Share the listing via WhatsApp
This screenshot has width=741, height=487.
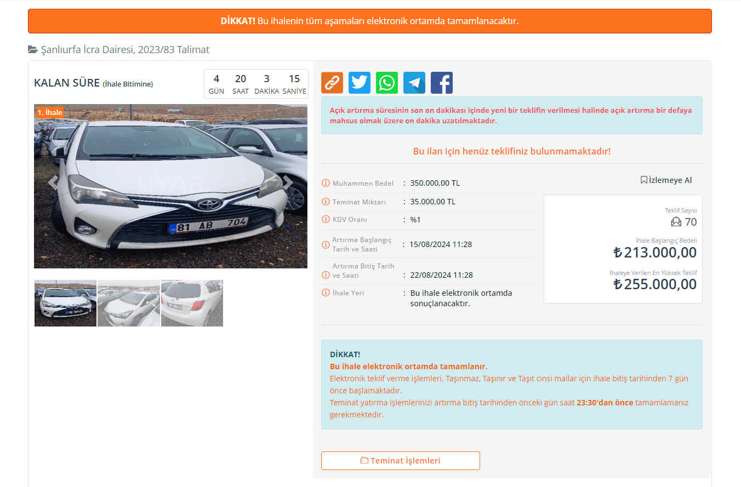click(386, 83)
